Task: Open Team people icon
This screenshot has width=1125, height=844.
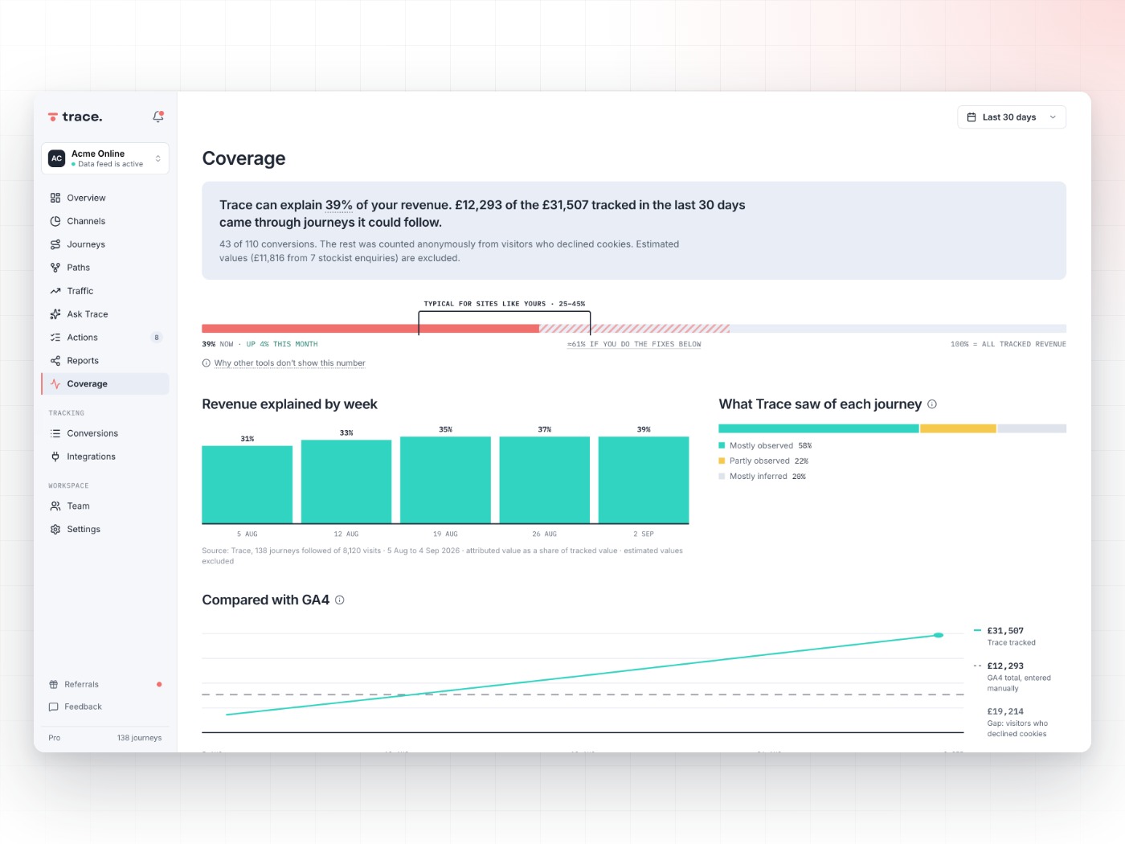Action: tap(55, 506)
